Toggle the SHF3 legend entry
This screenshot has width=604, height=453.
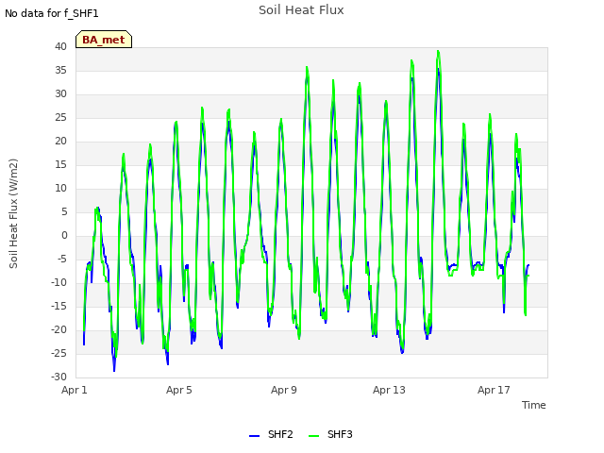(330, 434)
